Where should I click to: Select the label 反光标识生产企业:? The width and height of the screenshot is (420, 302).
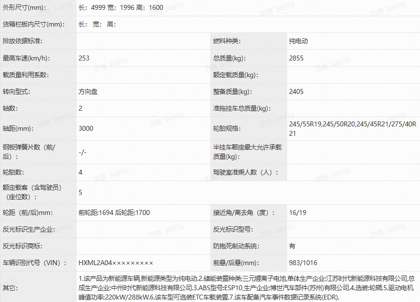(x=29, y=229)
